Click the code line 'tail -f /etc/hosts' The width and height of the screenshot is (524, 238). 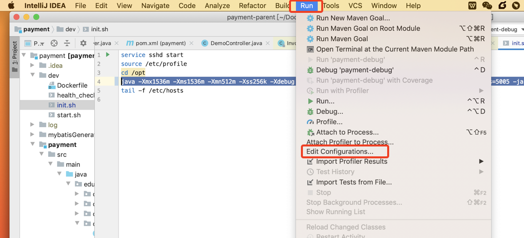152,91
